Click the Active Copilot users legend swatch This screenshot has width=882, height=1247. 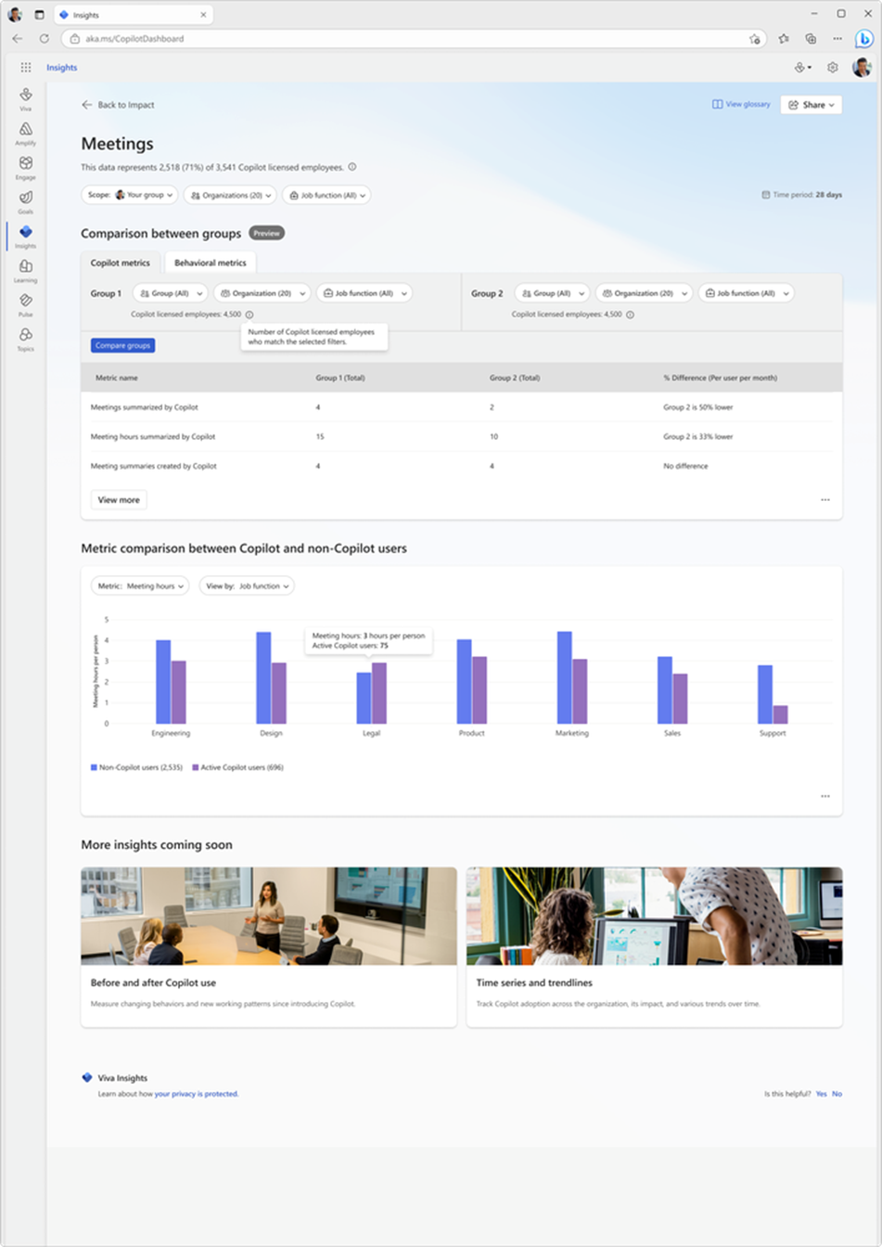tap(195, 767)
